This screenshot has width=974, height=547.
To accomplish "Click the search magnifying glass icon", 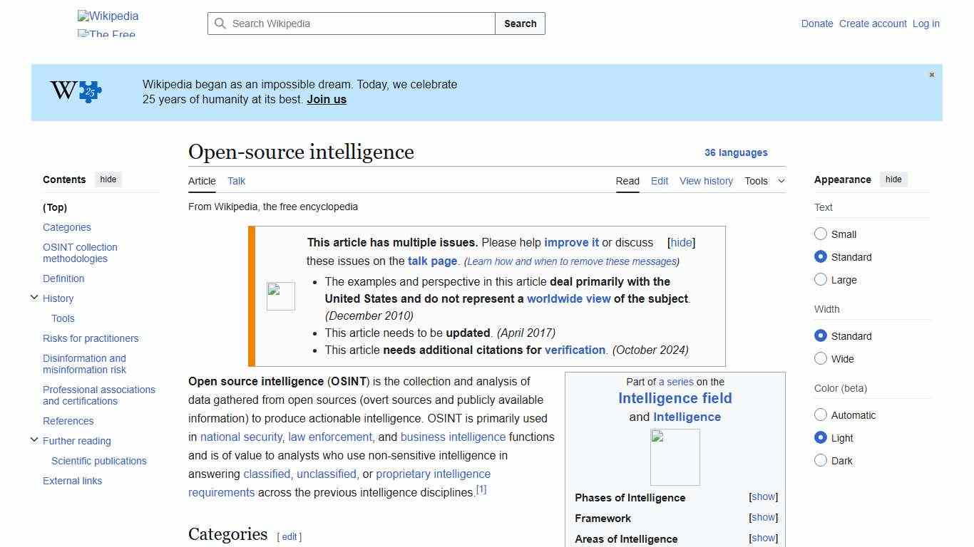I will click(x=221, y=24).
